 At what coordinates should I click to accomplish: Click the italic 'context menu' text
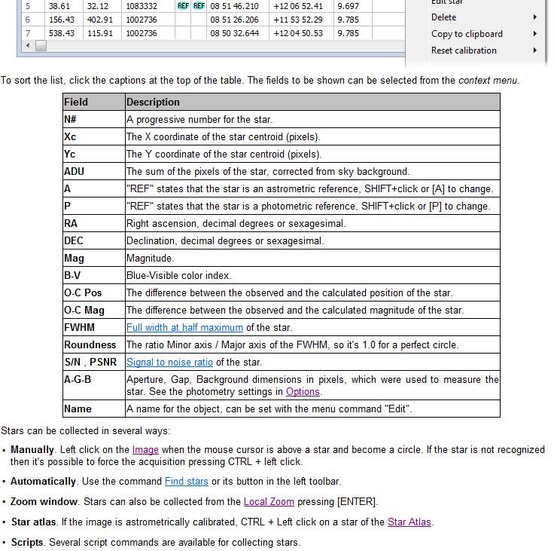pos(488,81)
